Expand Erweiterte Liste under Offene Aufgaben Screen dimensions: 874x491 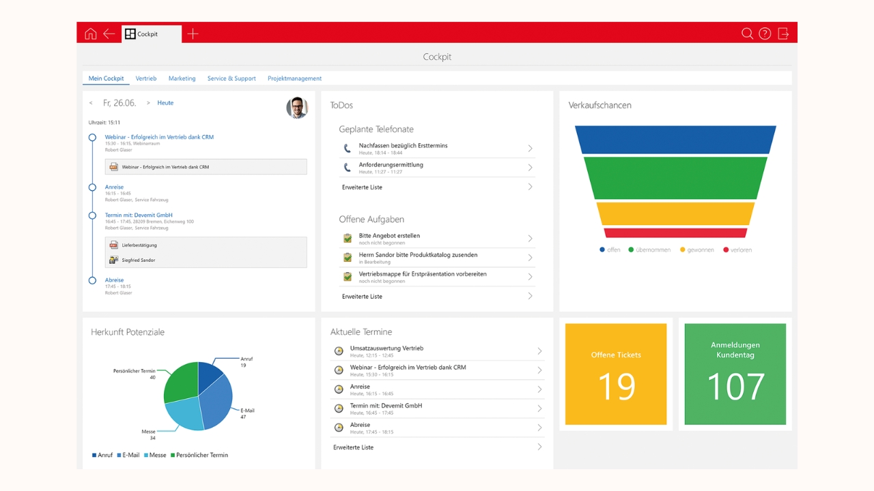[530, 296]
